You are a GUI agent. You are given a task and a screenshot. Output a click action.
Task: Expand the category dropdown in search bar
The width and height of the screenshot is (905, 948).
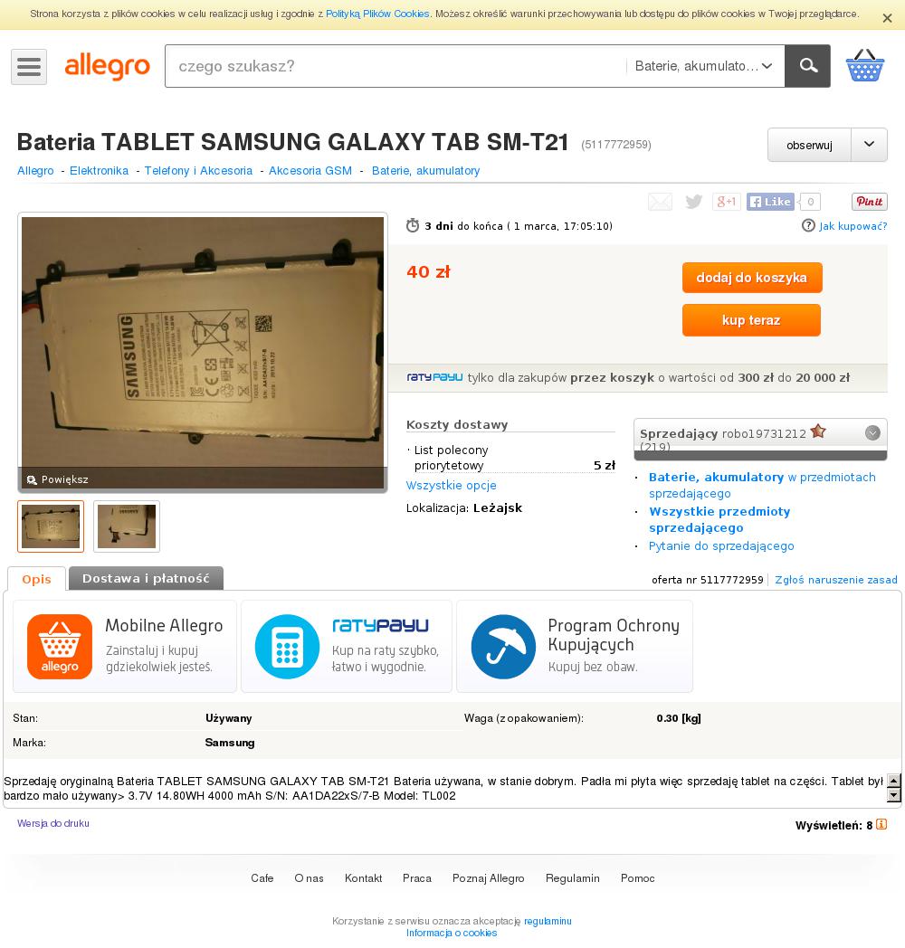tap(705, 66)
